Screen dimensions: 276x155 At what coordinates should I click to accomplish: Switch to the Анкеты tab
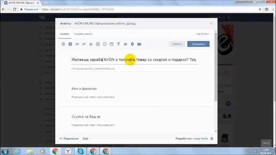65,34
